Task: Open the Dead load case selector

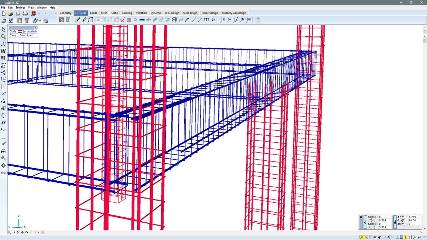Action: [x=26, y=35]
